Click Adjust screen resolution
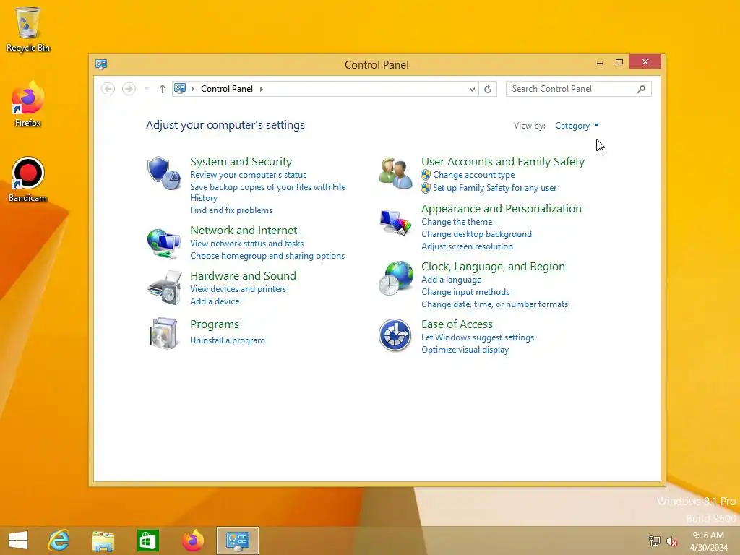740x555 pixels. pos(467,246)
